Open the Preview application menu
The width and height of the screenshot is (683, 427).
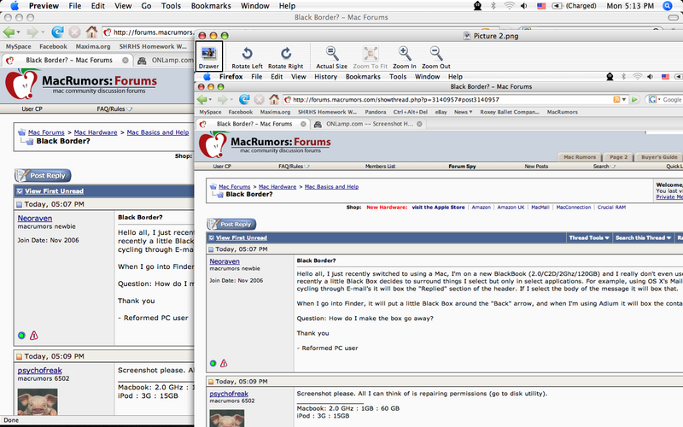click(x=44, y=6)
